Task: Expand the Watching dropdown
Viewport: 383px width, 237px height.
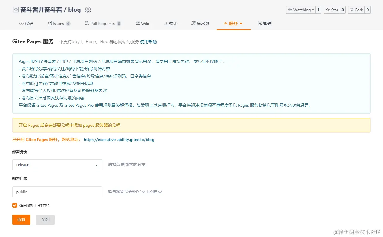Action: click(x=301, y=10)
